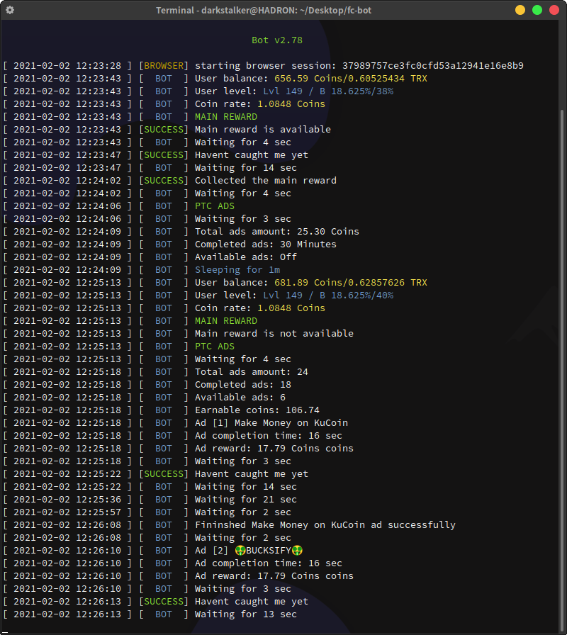The height and width of the screenshot is (635, 567).
Task: Click level text 'Lvl 149 / B 18.625%/40%'
Action: tap(328, 296)
